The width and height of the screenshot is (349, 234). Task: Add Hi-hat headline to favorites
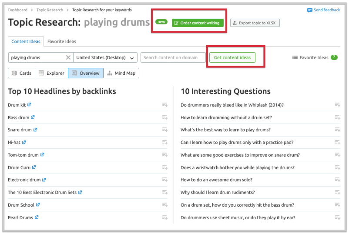[164, 142]
